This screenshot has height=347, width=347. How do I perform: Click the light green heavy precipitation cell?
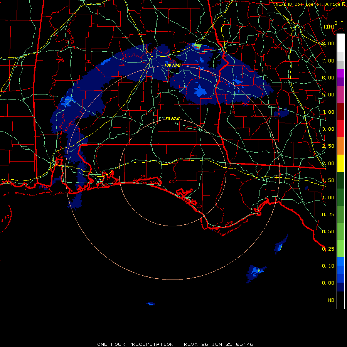coord(198,46)
